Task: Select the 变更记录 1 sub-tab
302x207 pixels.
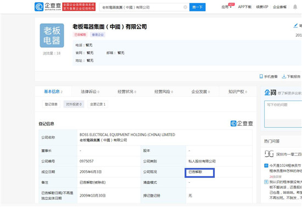Action: point(98,104)
